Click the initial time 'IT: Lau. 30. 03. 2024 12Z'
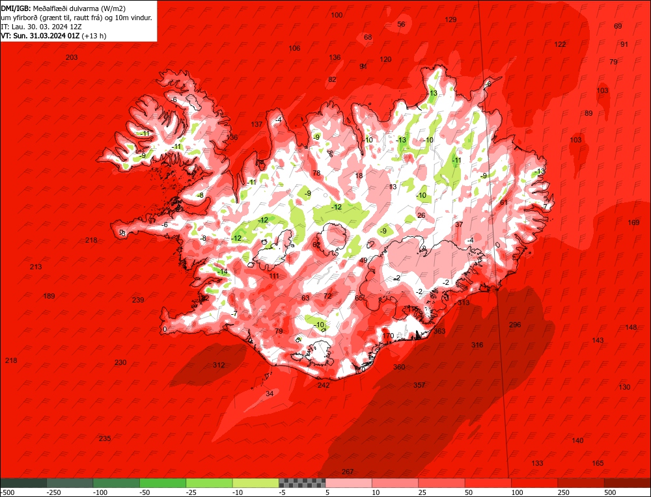 pyautogui.click(x=42, y=27)
